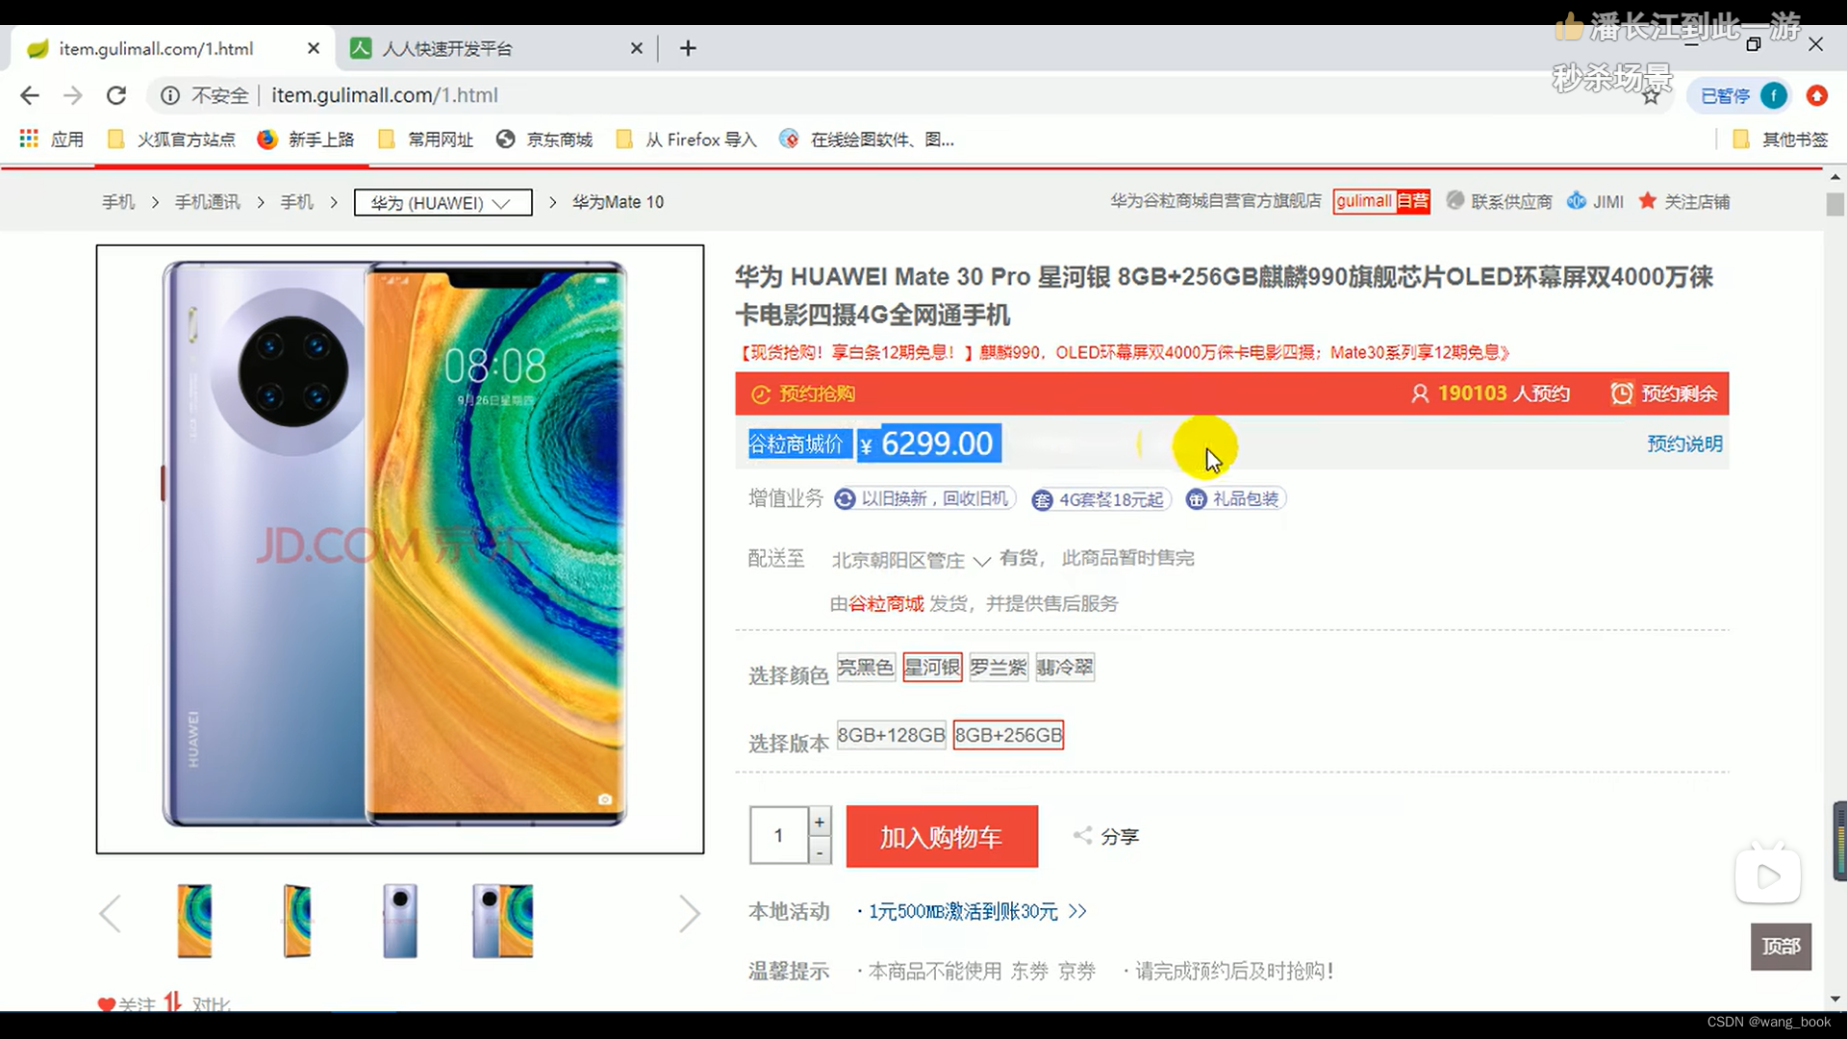Open the site security info icon
The image size is (1847, 1039).
click(170, 95)
